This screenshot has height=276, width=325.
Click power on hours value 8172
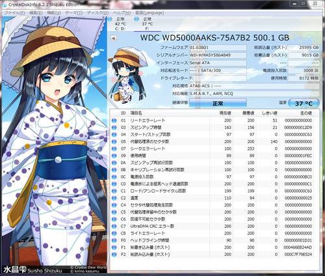click(304, 78)
